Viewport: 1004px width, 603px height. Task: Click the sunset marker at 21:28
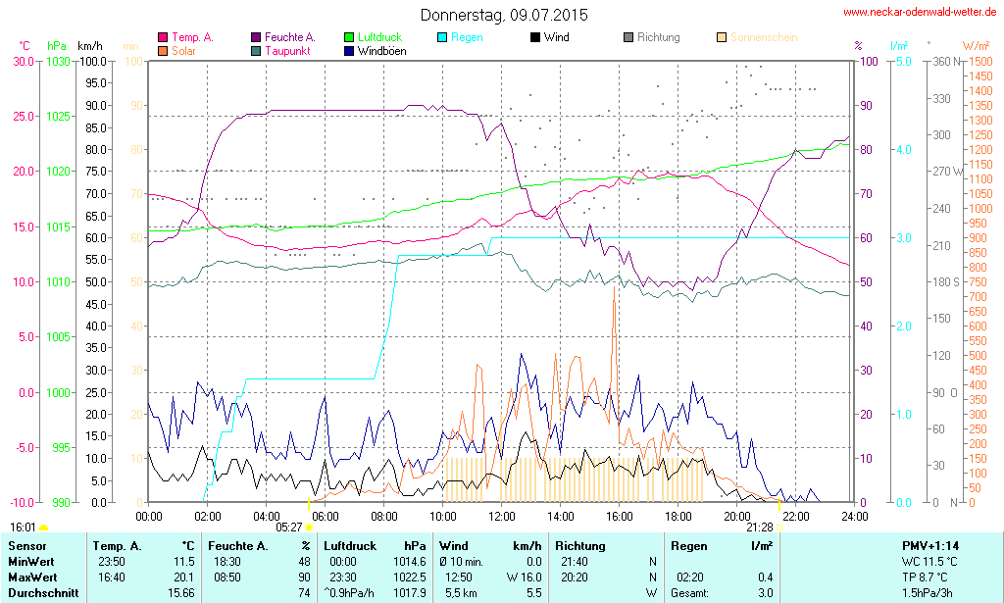[x=778, y=528]
